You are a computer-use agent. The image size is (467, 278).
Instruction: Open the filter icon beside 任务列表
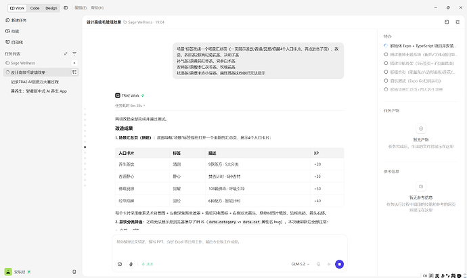(x=74, y=54)
